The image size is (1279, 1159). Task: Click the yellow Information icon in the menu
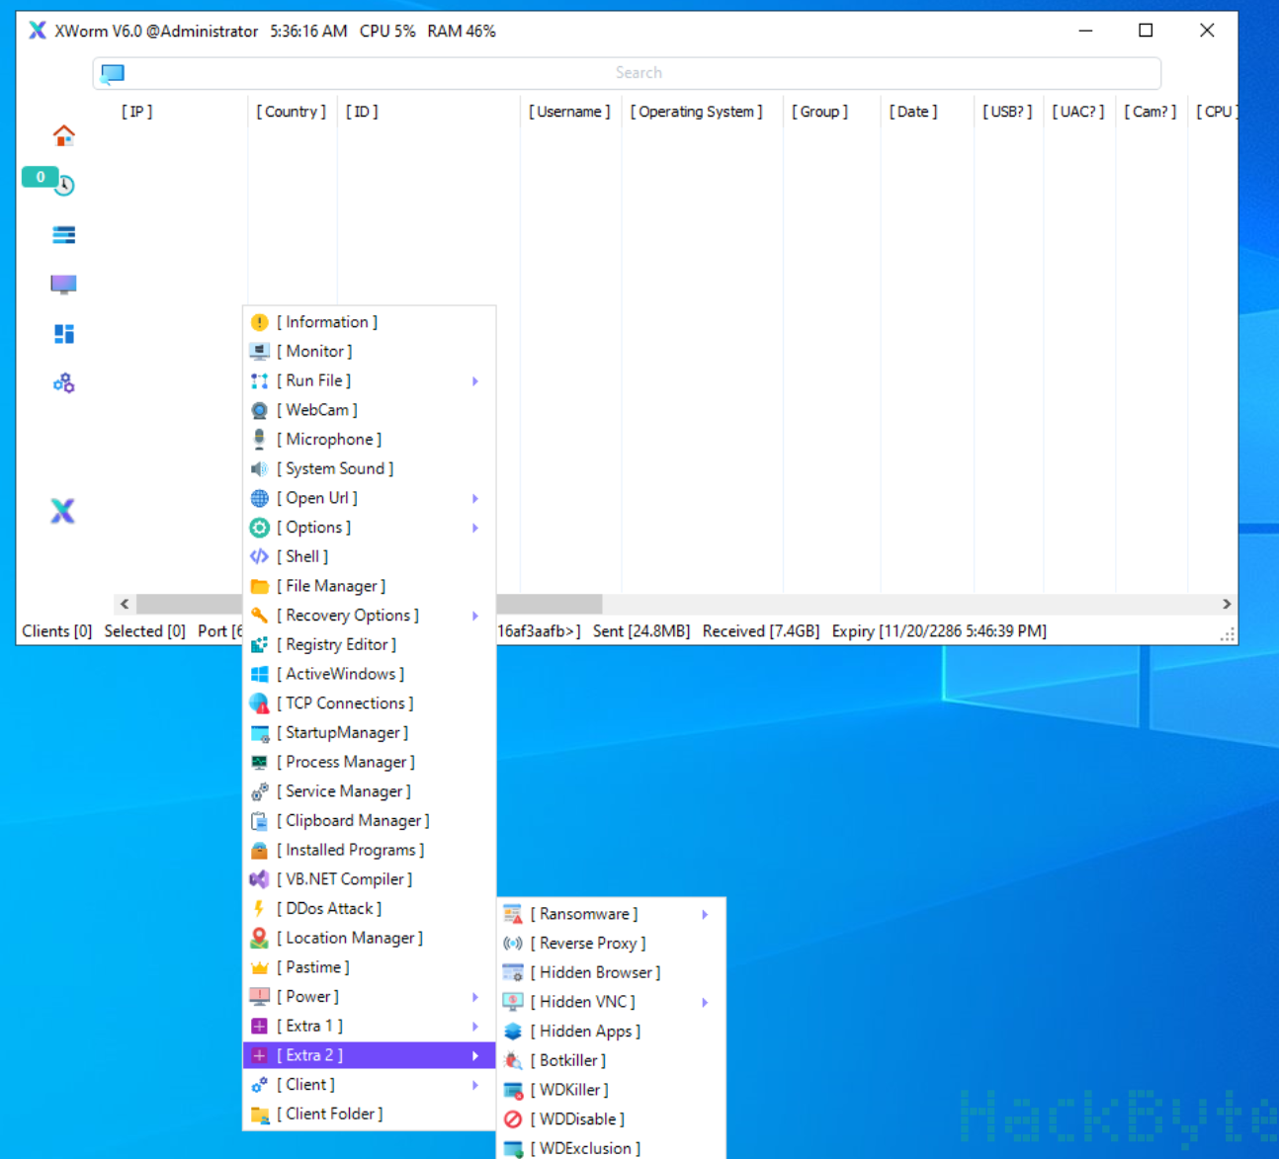tap(259, 322)
